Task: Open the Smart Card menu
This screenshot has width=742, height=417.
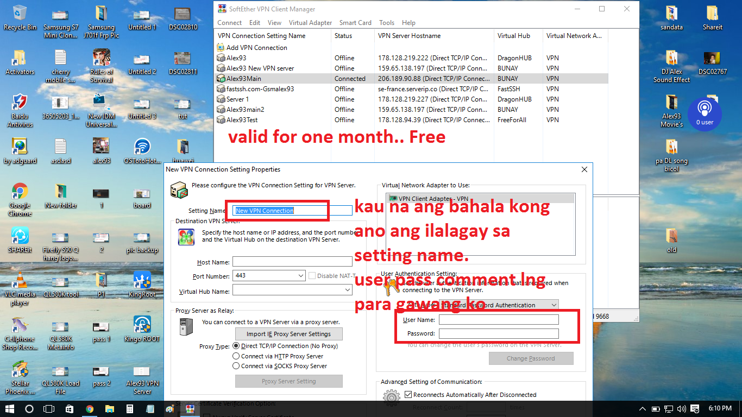Action: (x=355, y=23)
